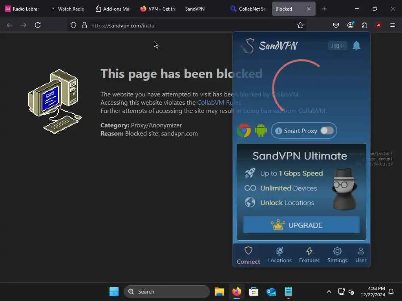Open the Features tab in SandVPN
402x301 pixels.
point(309,255)
